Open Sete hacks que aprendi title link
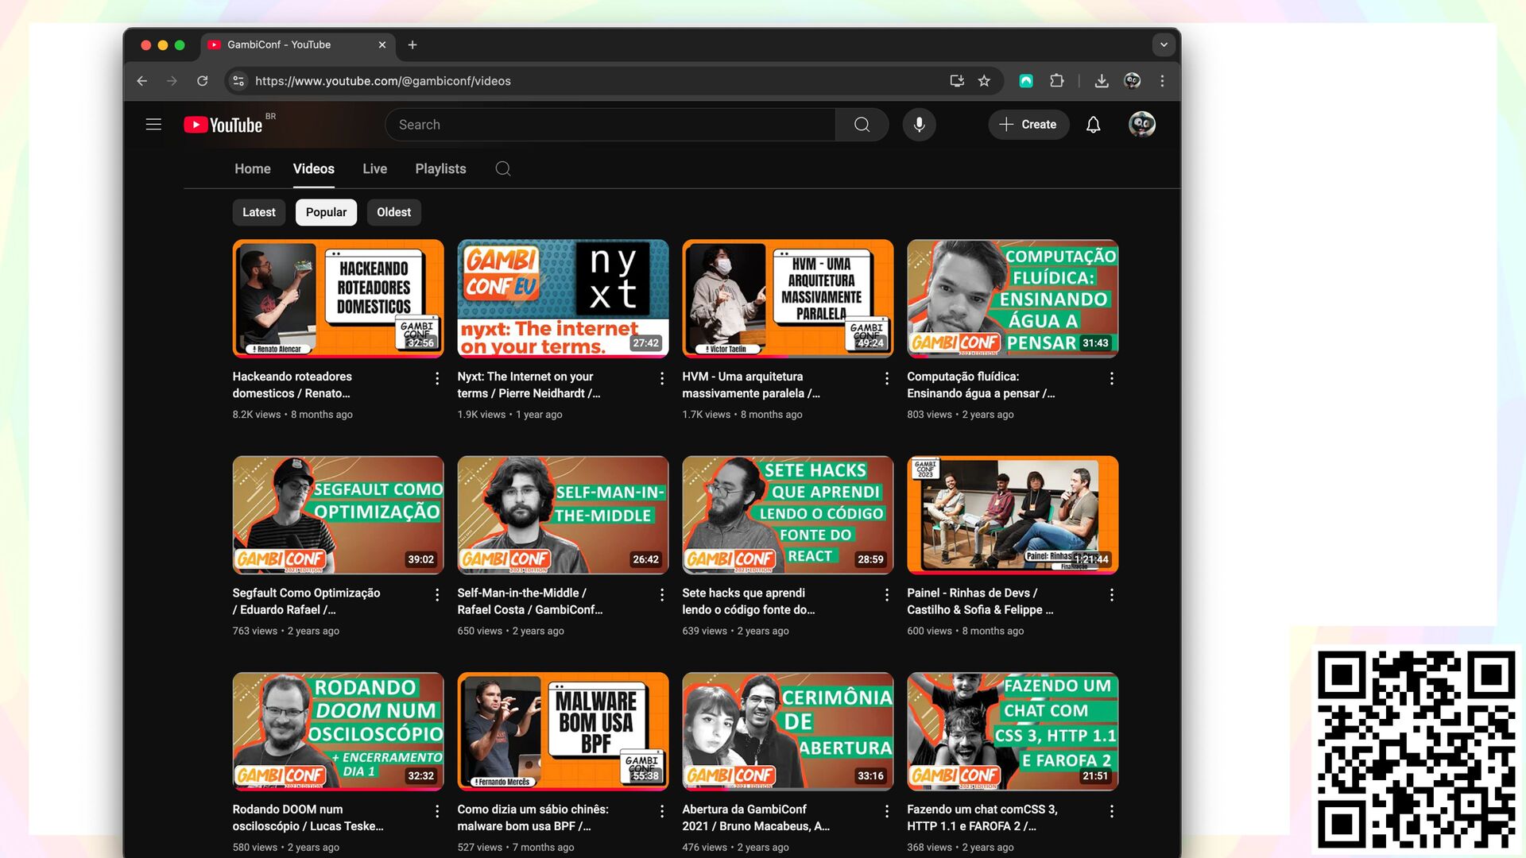 [x=749, y=601]
